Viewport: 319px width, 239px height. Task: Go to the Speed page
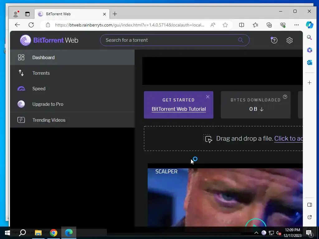[72, 89]
